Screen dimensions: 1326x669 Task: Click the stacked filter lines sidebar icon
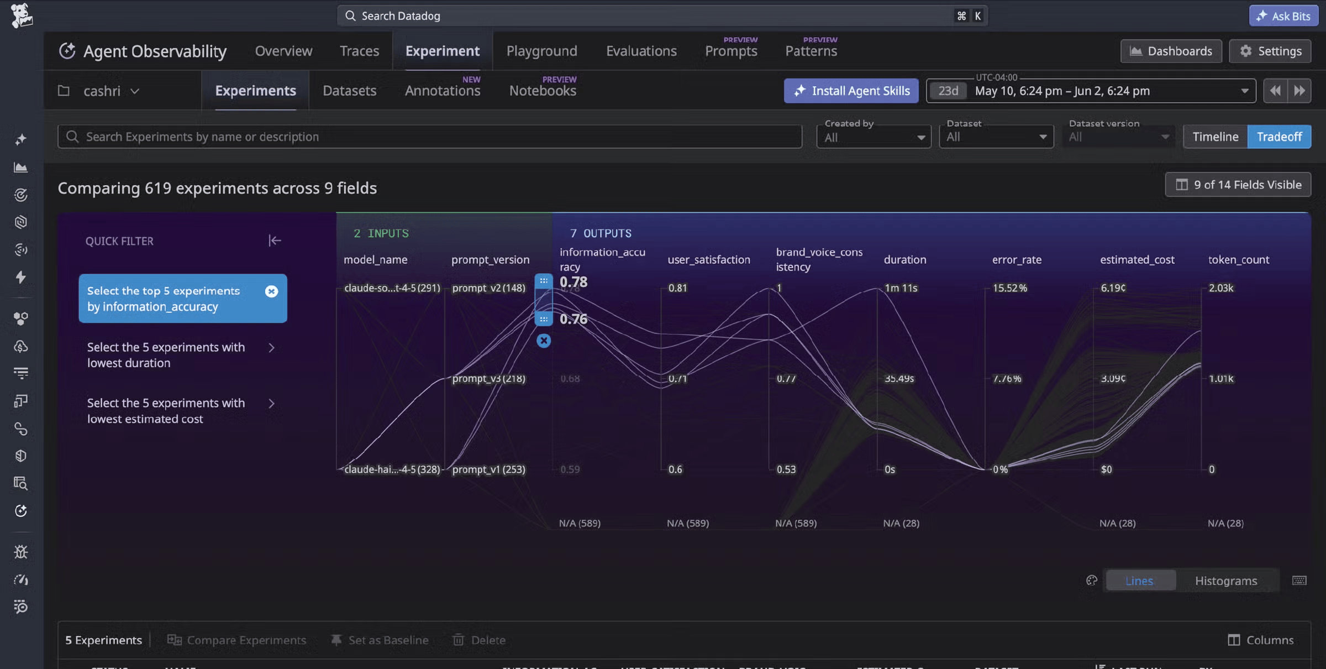pos(21,373)
